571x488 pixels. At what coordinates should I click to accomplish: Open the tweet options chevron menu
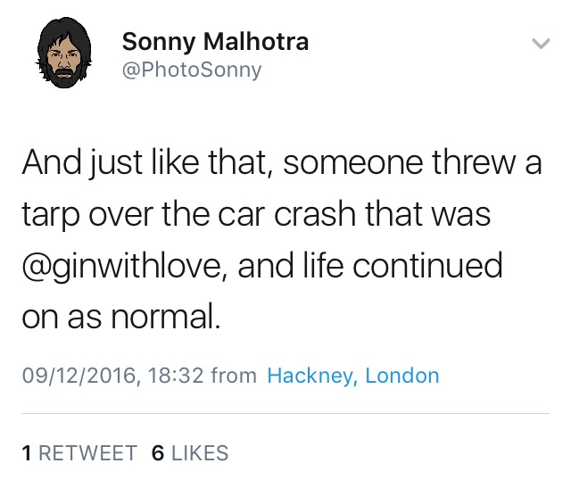coord(538,43)
